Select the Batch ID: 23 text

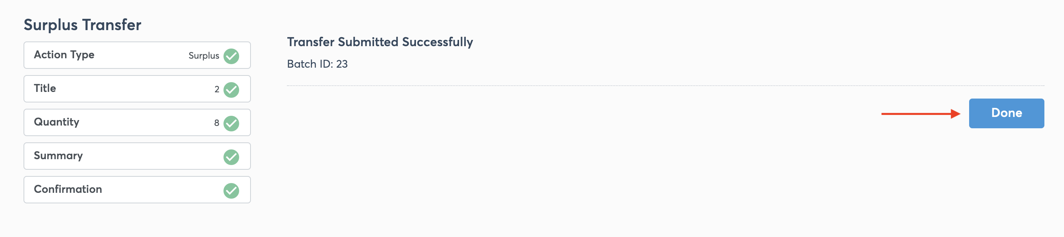pos(317,64)
